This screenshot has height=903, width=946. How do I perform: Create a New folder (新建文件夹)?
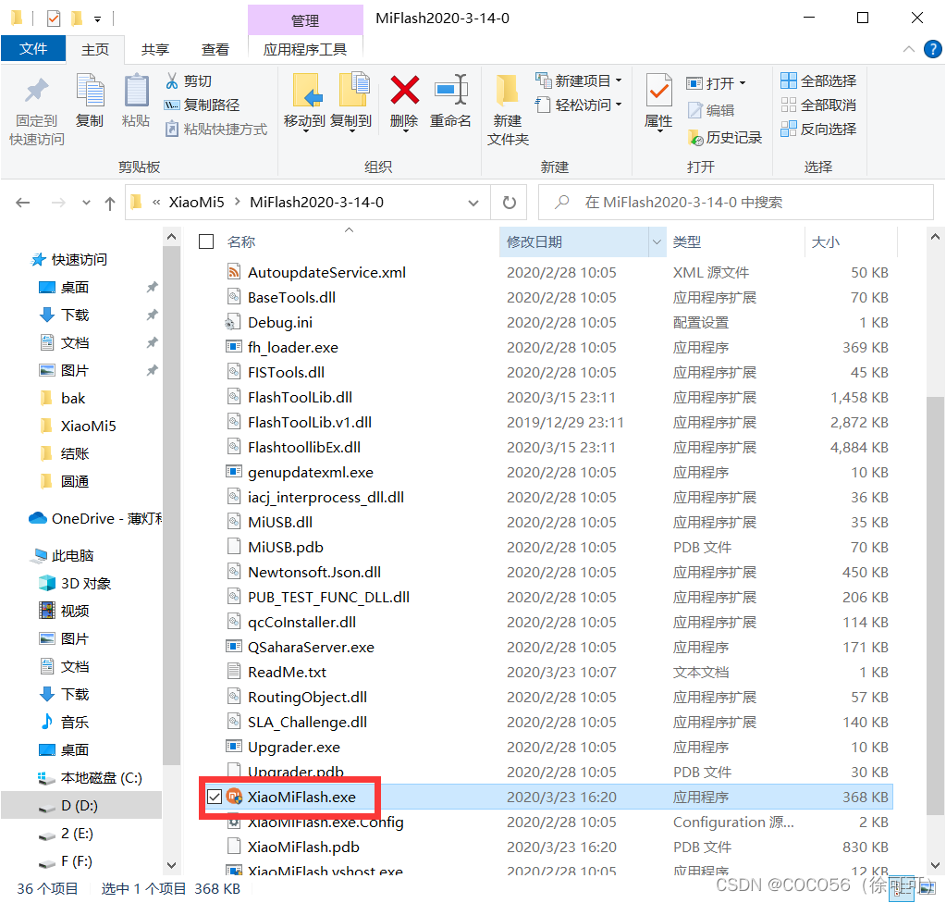click(508, 109)
